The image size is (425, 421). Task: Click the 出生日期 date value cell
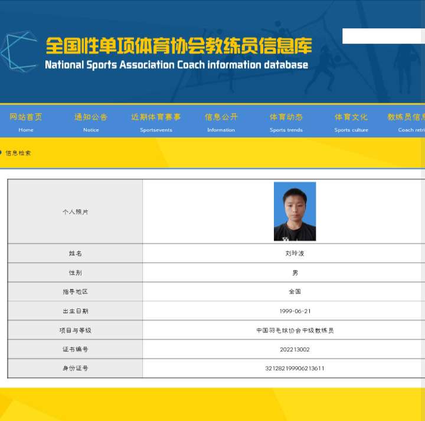coord(295,311)
